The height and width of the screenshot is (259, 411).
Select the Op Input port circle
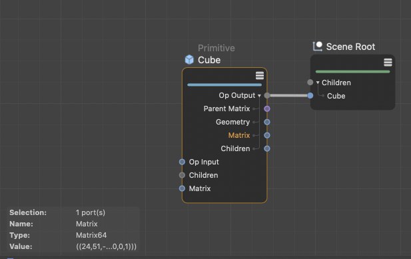182,162
